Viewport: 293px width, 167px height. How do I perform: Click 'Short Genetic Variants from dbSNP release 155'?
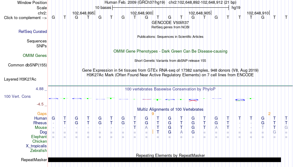[170, 61]
